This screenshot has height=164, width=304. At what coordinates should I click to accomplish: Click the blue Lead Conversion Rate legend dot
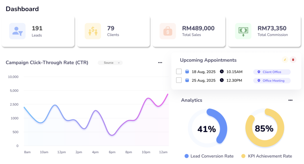(186, 156)
